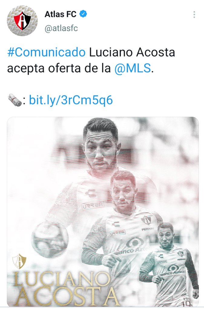Tap the Atlas FC display name
Viewport: 204px width, 309px height.
(61, 14)
